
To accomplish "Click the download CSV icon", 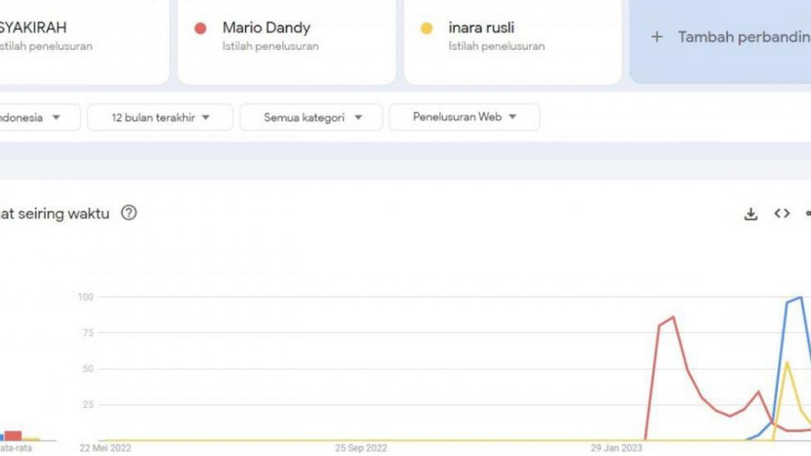I will tap(749, 213).
